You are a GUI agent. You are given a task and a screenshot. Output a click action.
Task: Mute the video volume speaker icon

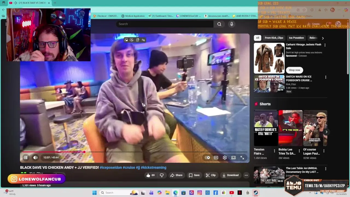point(35,158)
